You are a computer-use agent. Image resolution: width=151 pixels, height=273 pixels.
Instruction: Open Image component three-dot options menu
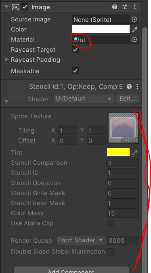[x=134, y=7]
